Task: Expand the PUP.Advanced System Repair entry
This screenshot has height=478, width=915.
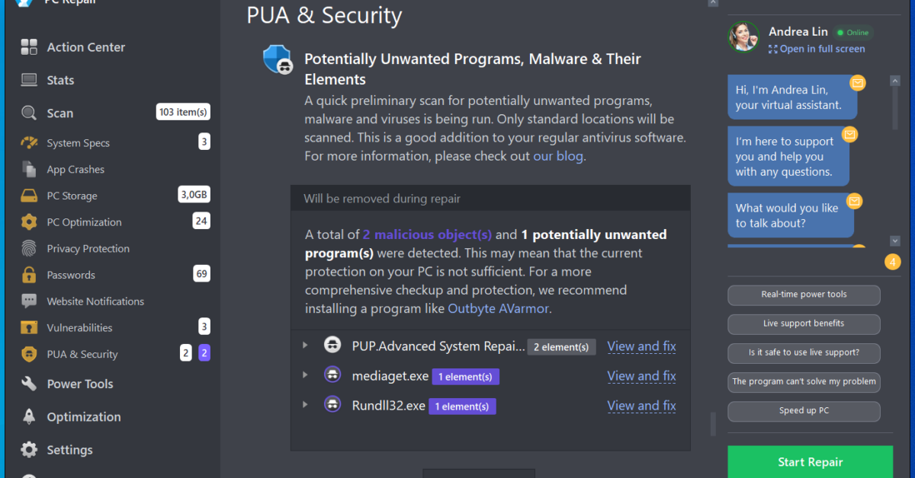Action: (305, 346)
